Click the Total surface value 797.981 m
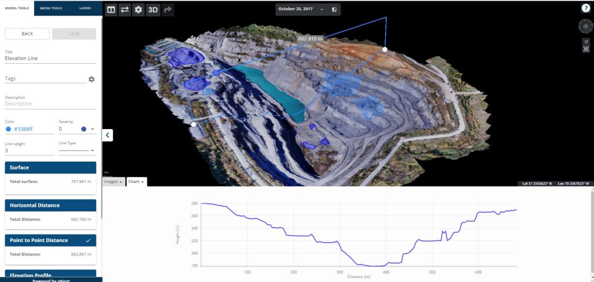The height and width of the screenshot is (282, 594). click(x=81, y=181)
